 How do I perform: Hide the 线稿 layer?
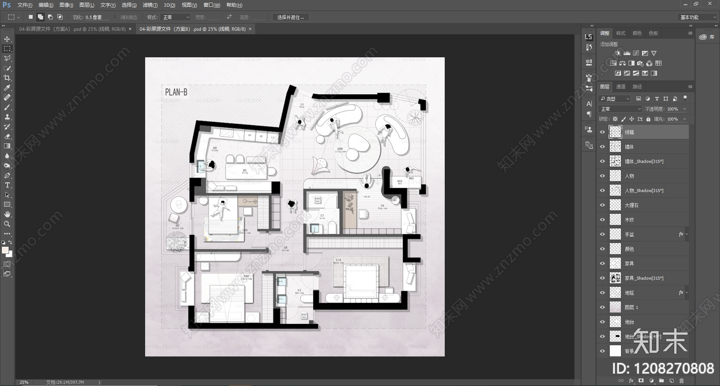click(603, 132)
